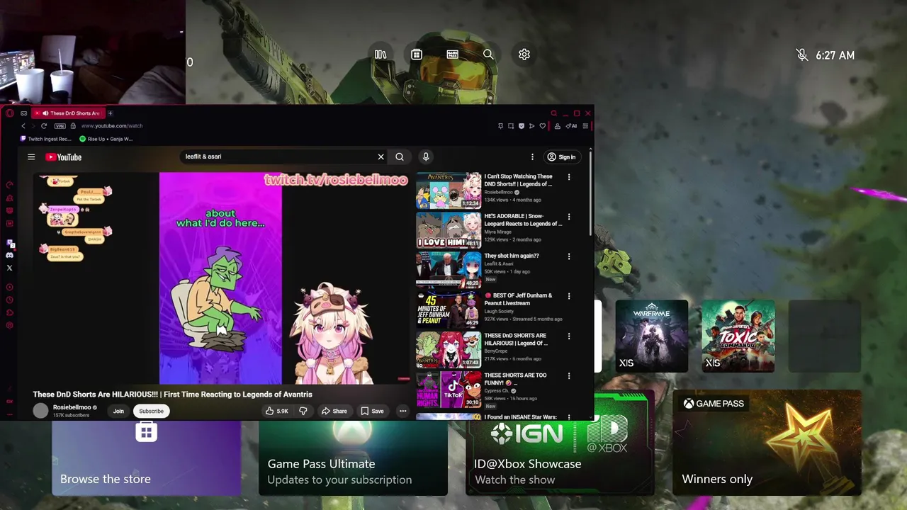Save the video to a playlist
Viewport: 907px width, 510px height.
click(x=372, y=411)
